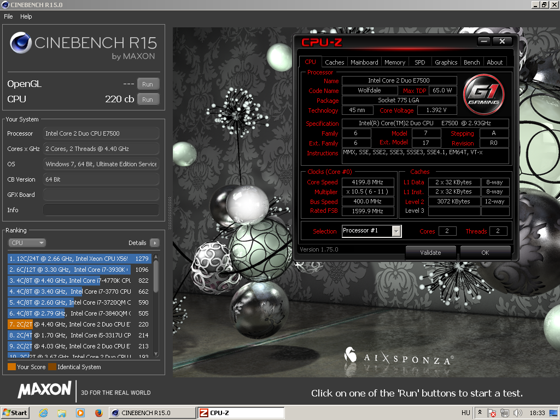Launch Windows Media Player from taskbar

pos(80,413)
